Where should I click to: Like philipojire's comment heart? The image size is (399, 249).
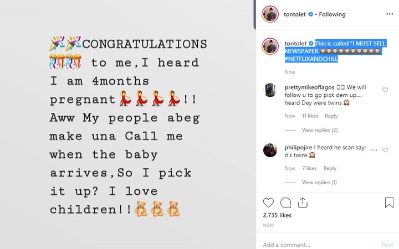385,150
